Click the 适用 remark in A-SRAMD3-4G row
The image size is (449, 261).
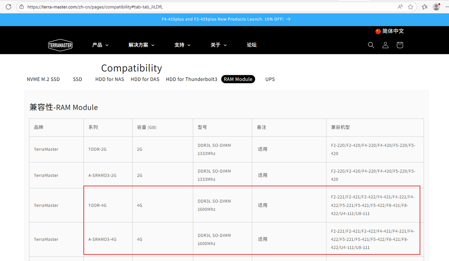click(x=263, y=239)
